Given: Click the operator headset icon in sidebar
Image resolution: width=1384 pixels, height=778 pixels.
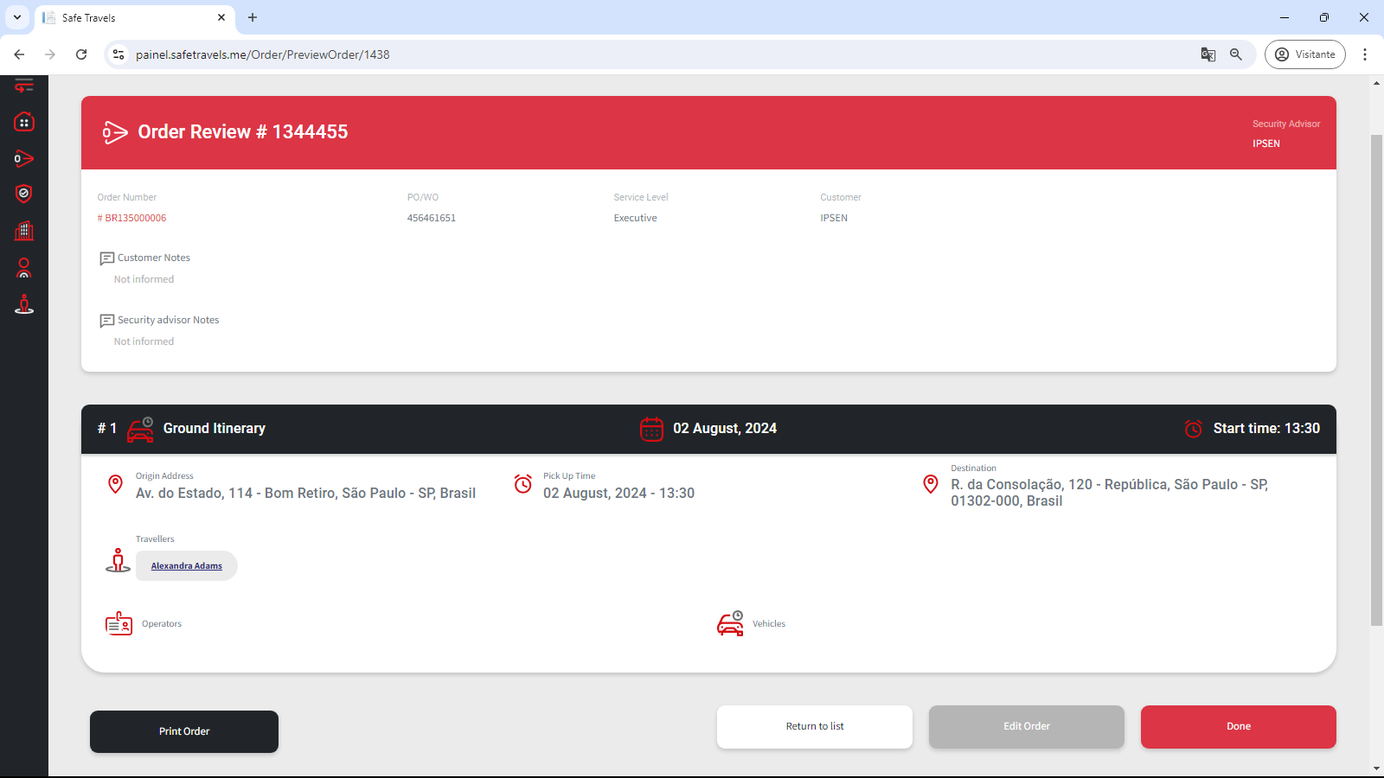Looking at the screenshot, I should tap(24, 268).
